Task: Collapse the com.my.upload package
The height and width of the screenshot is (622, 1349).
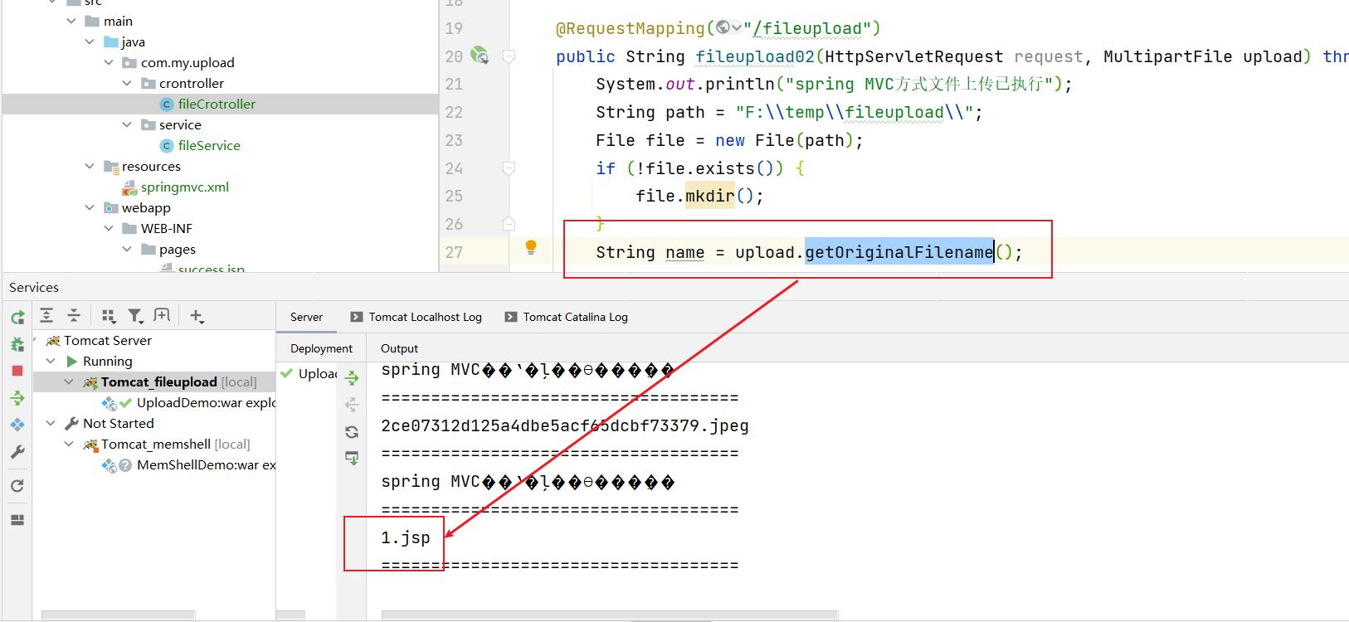Action: [x=109, y=62]
